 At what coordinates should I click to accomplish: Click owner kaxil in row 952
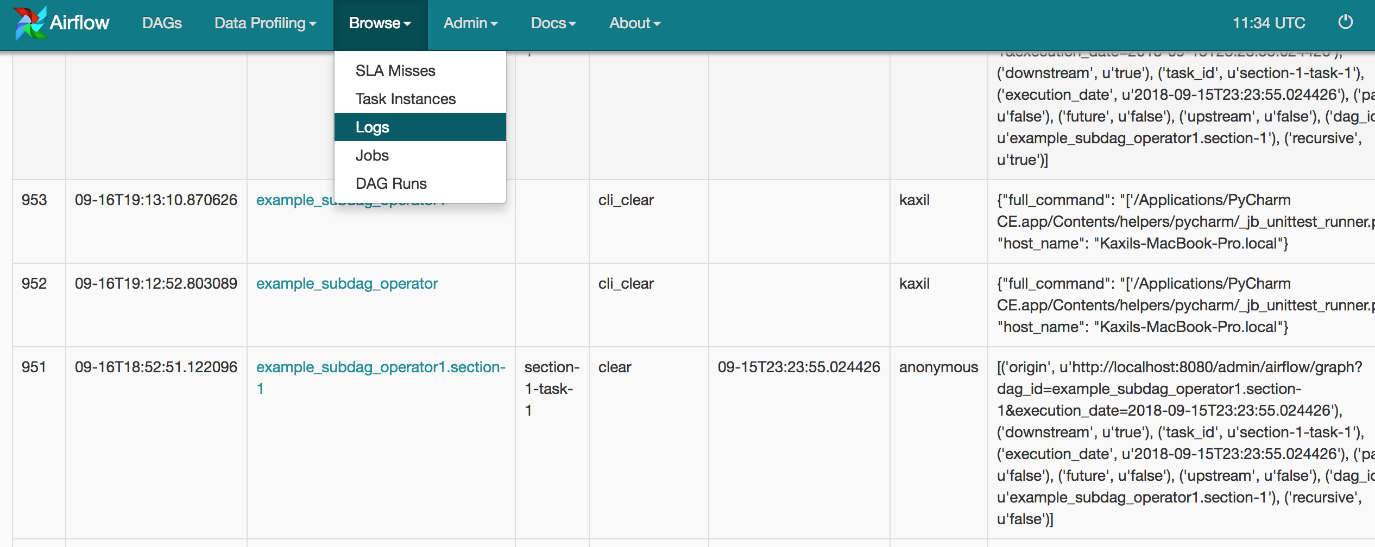914,283
